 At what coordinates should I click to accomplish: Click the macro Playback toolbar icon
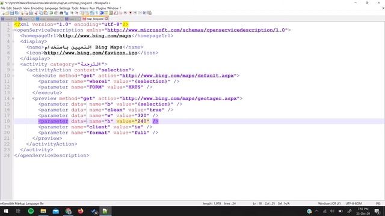pyautogui.click(x=140, y=13)
